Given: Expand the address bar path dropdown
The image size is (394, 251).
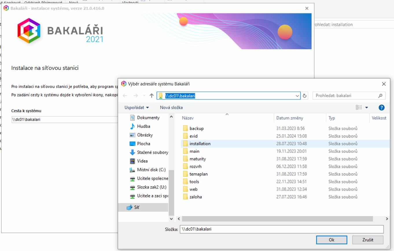Looking at the screenshot, I should click(297, 96).
